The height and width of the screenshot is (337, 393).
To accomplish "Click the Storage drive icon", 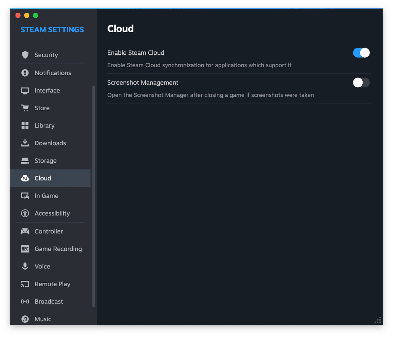I will [x=25, y=161].
